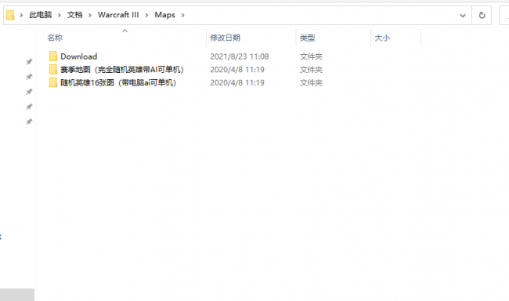Click the fourth pin icon in sidebar
Image resolution: width=509 pixels, height=301 pixels.
(29, 107)
